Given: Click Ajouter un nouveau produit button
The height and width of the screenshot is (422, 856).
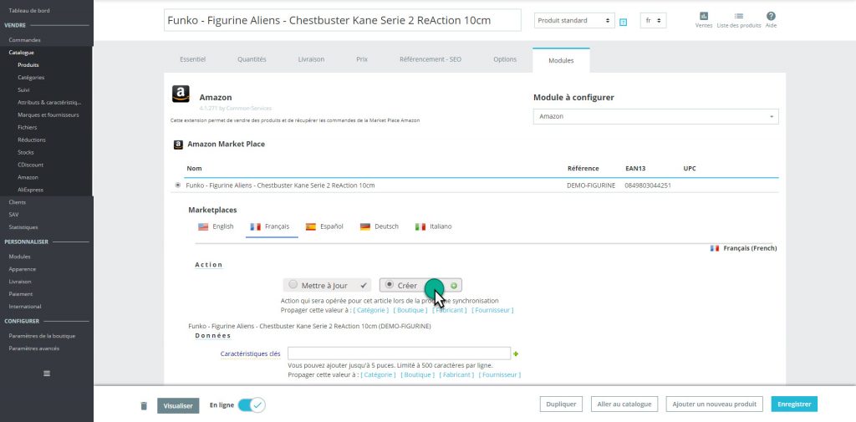Looking at the screenshot, I should click(714, 404).
